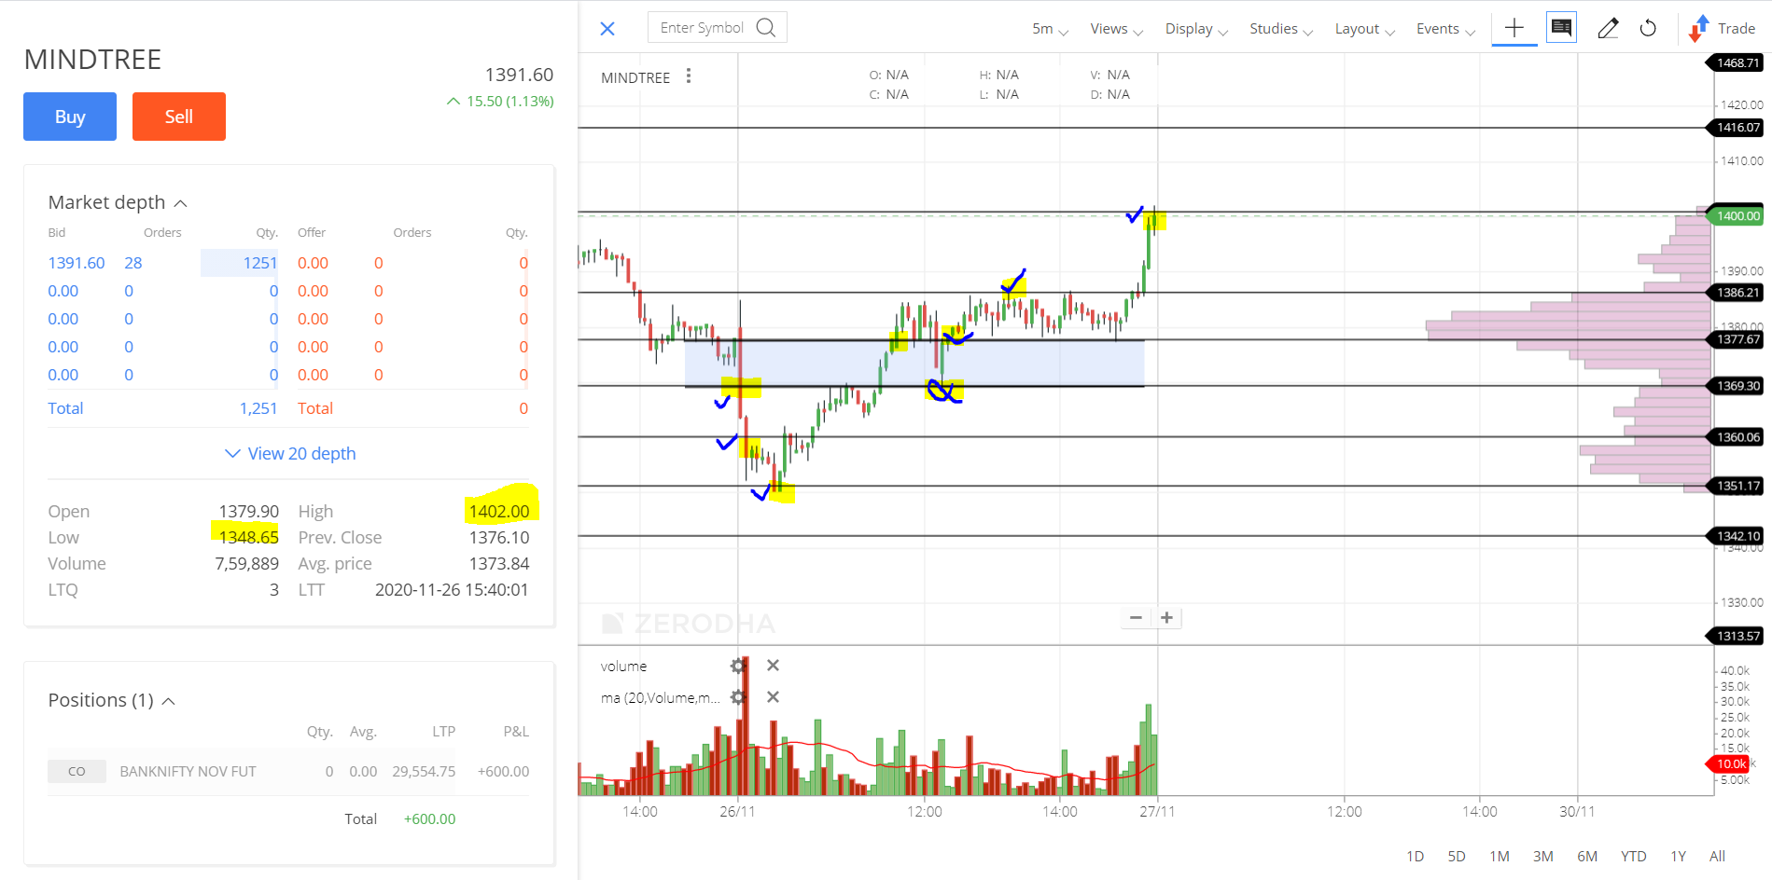Zoom in the chart with plus button
This screenshot has height=880, width=1772.
click(x=1166, y=617)
